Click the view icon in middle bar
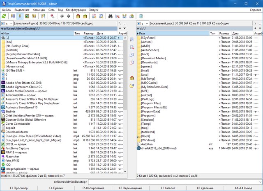Screen dimensions: 263x191 tap(131, 40)
